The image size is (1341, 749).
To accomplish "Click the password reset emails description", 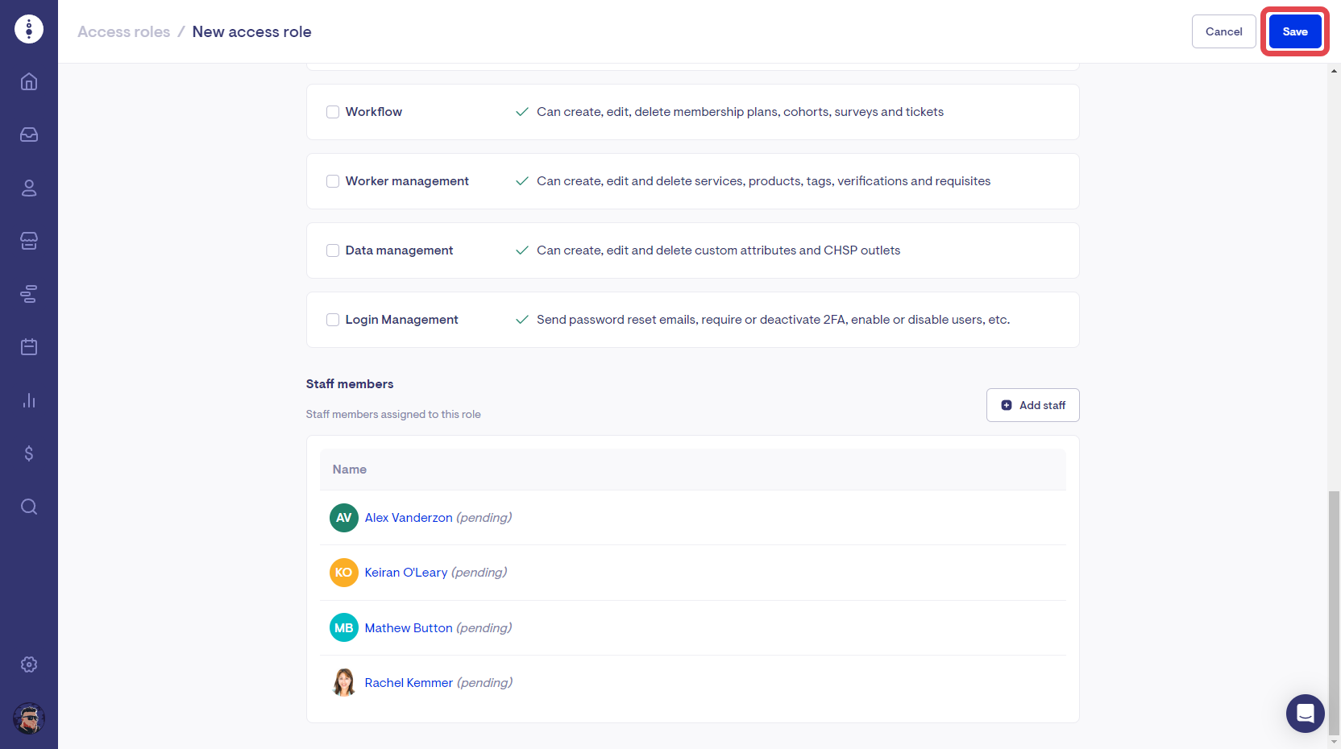I will pyautogui.click(x=774, y=320).
